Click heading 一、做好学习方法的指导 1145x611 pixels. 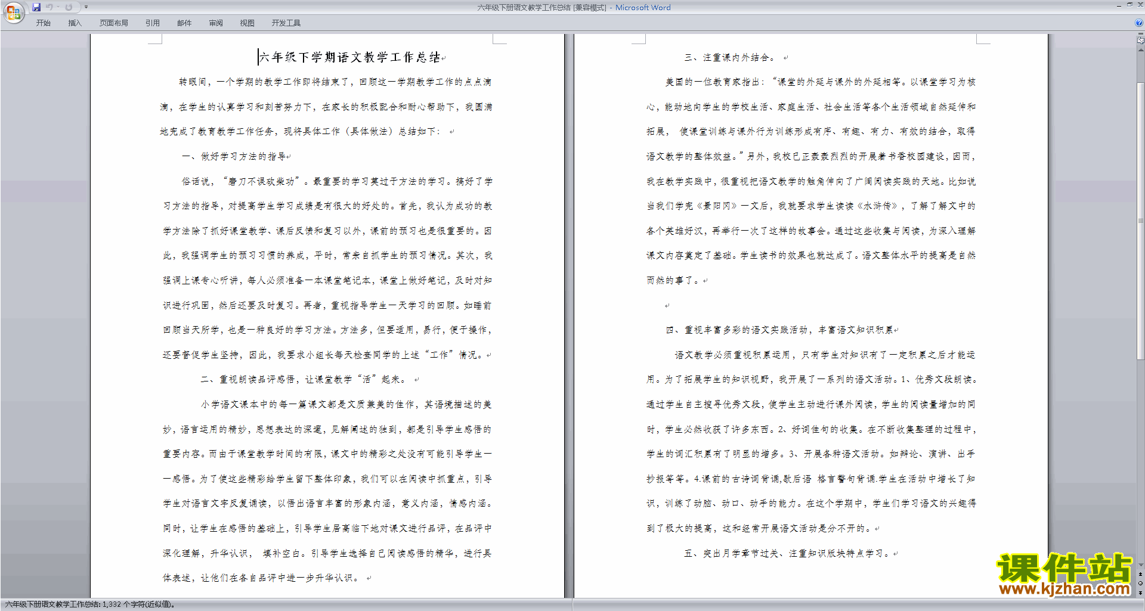point(234,156)
